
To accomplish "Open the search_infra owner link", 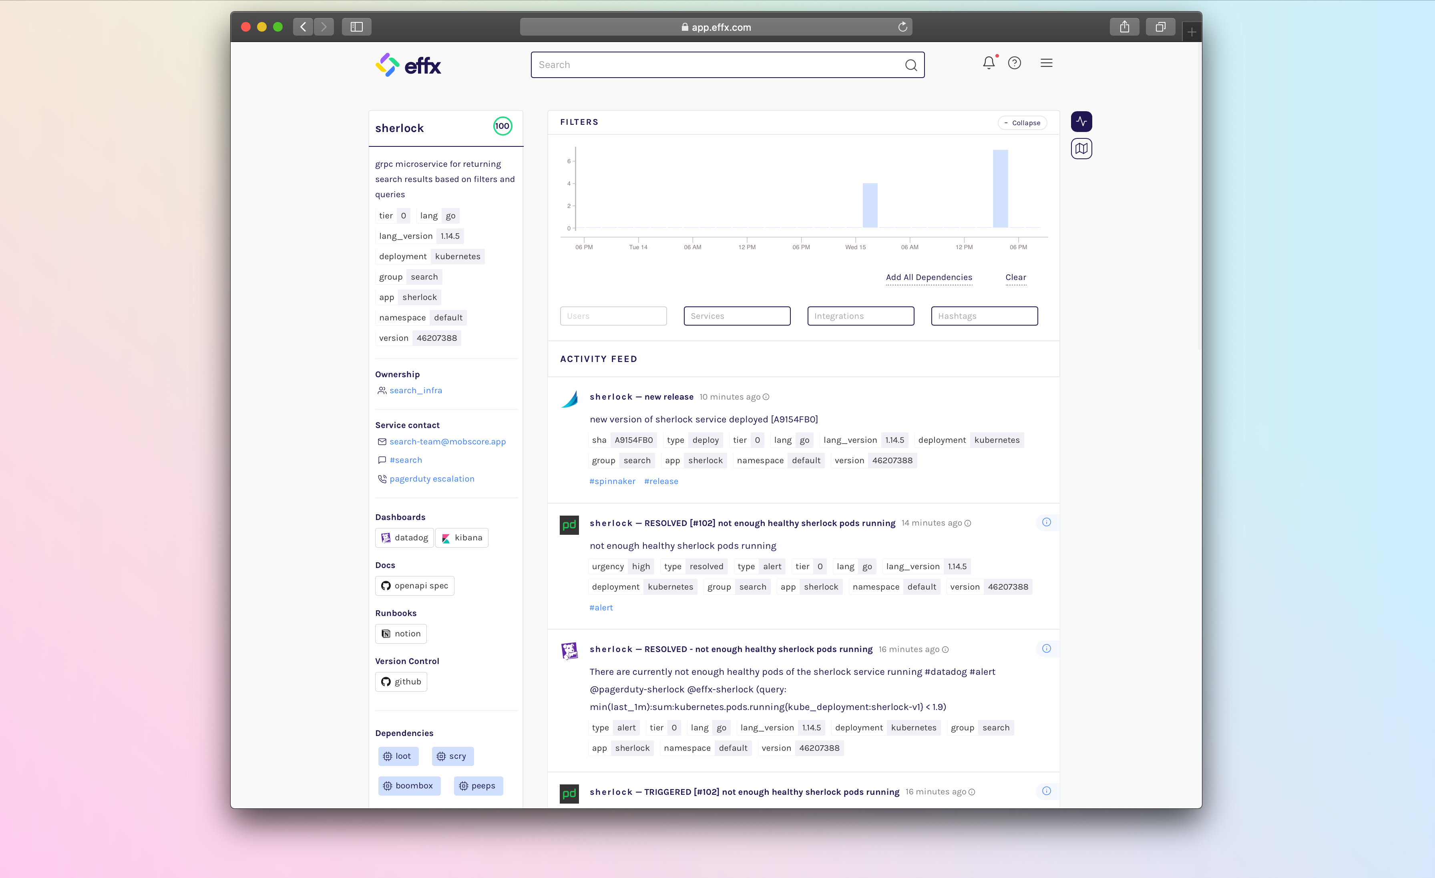I will coord(416,390).
